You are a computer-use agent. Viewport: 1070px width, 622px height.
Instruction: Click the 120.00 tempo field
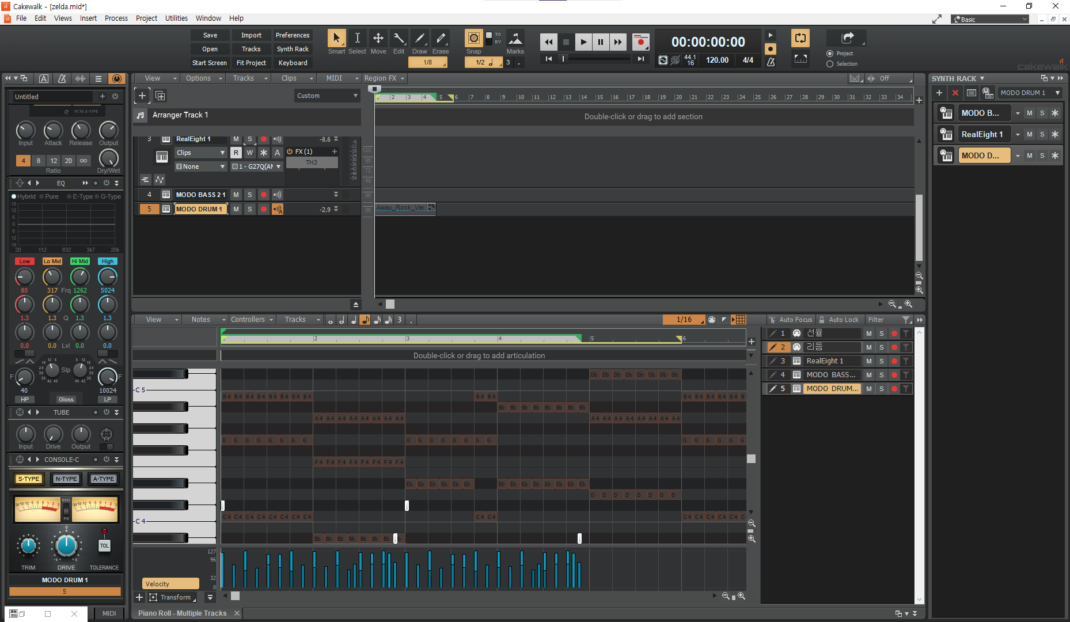[x=717, y=60]
